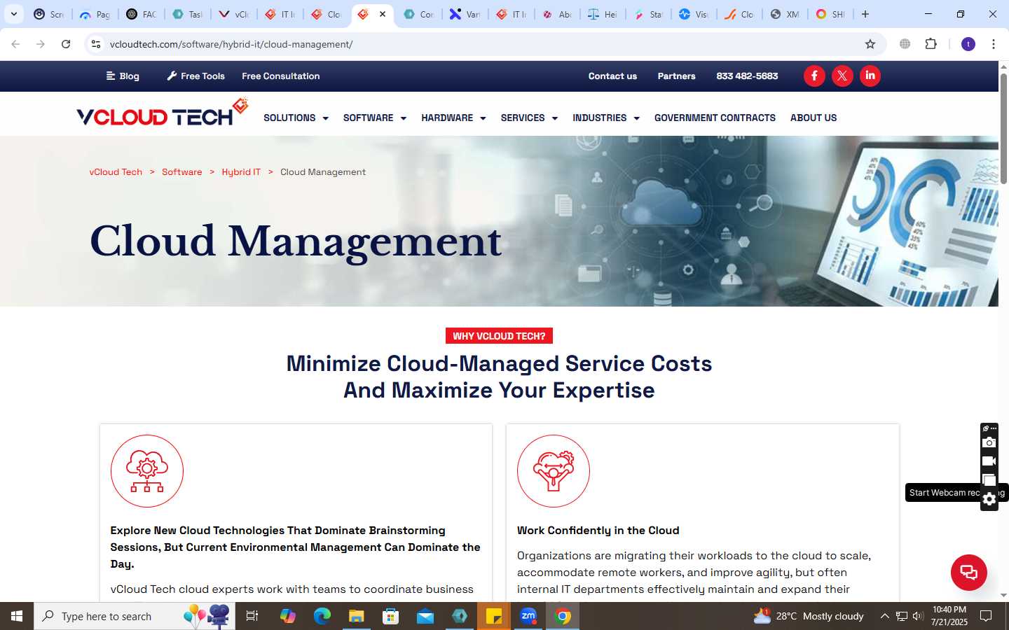
Task: Call phone number 833 482-5683 link
Action: click(747, 76)
